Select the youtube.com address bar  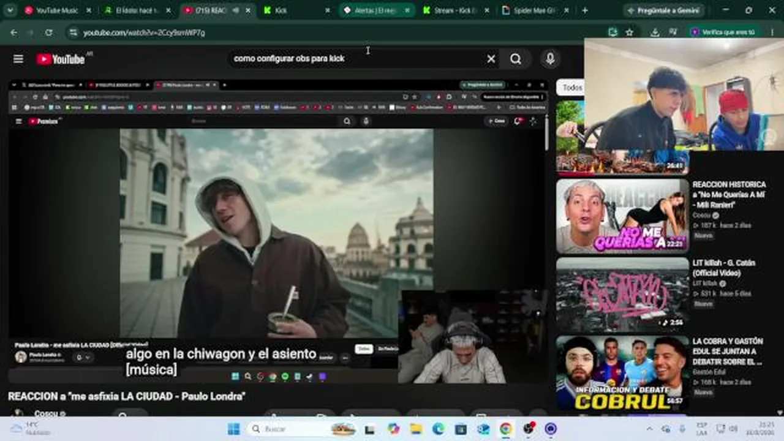tap(343, 32)
